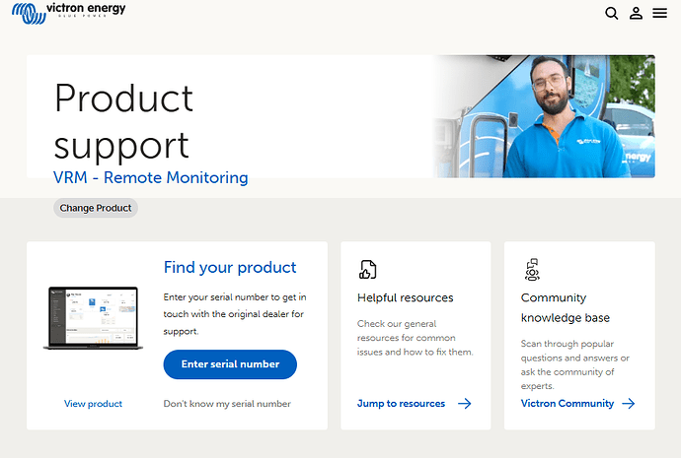Open the search magnifier icon
The width and height of the screenshot is (681, 458).
tap(612, 14)
